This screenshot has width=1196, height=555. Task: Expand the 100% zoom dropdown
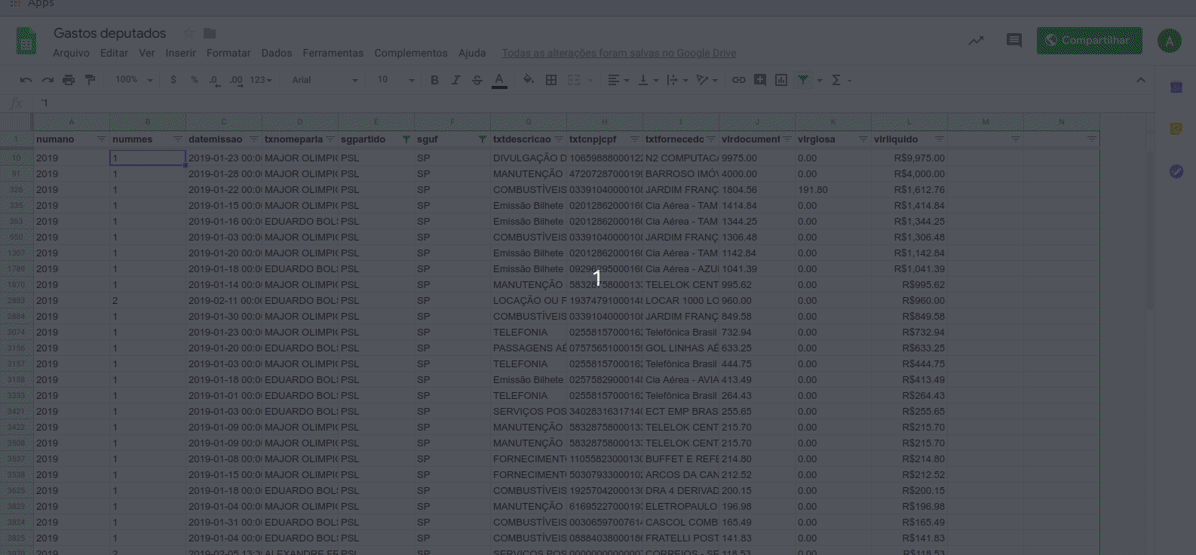click(133, 80)
